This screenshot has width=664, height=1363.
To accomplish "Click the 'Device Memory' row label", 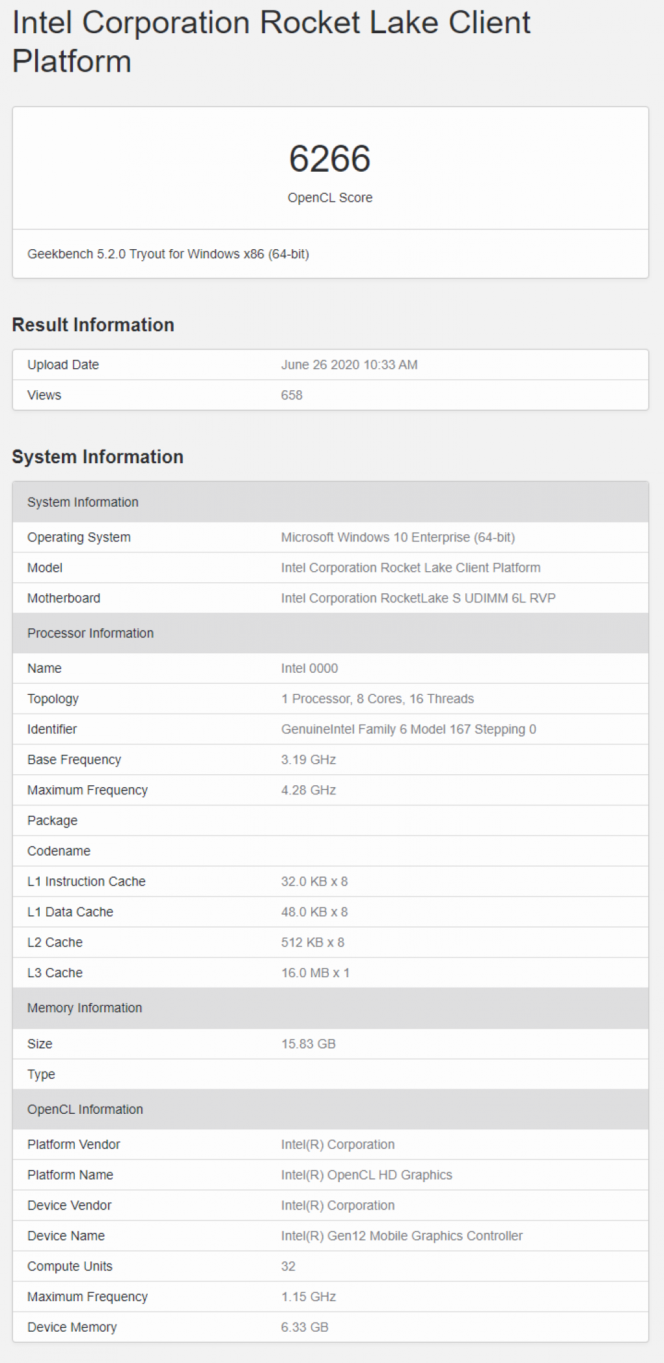I will click(x=72, y=1327).
